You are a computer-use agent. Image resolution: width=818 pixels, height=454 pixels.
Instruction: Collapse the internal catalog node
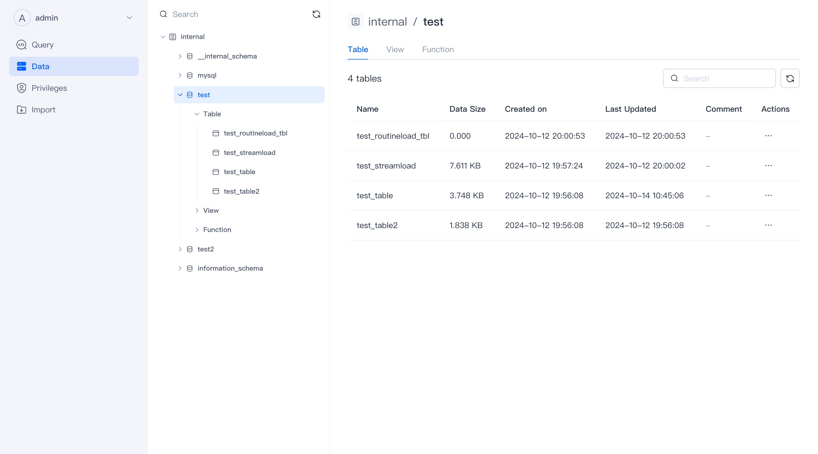(x=163, y=37)
